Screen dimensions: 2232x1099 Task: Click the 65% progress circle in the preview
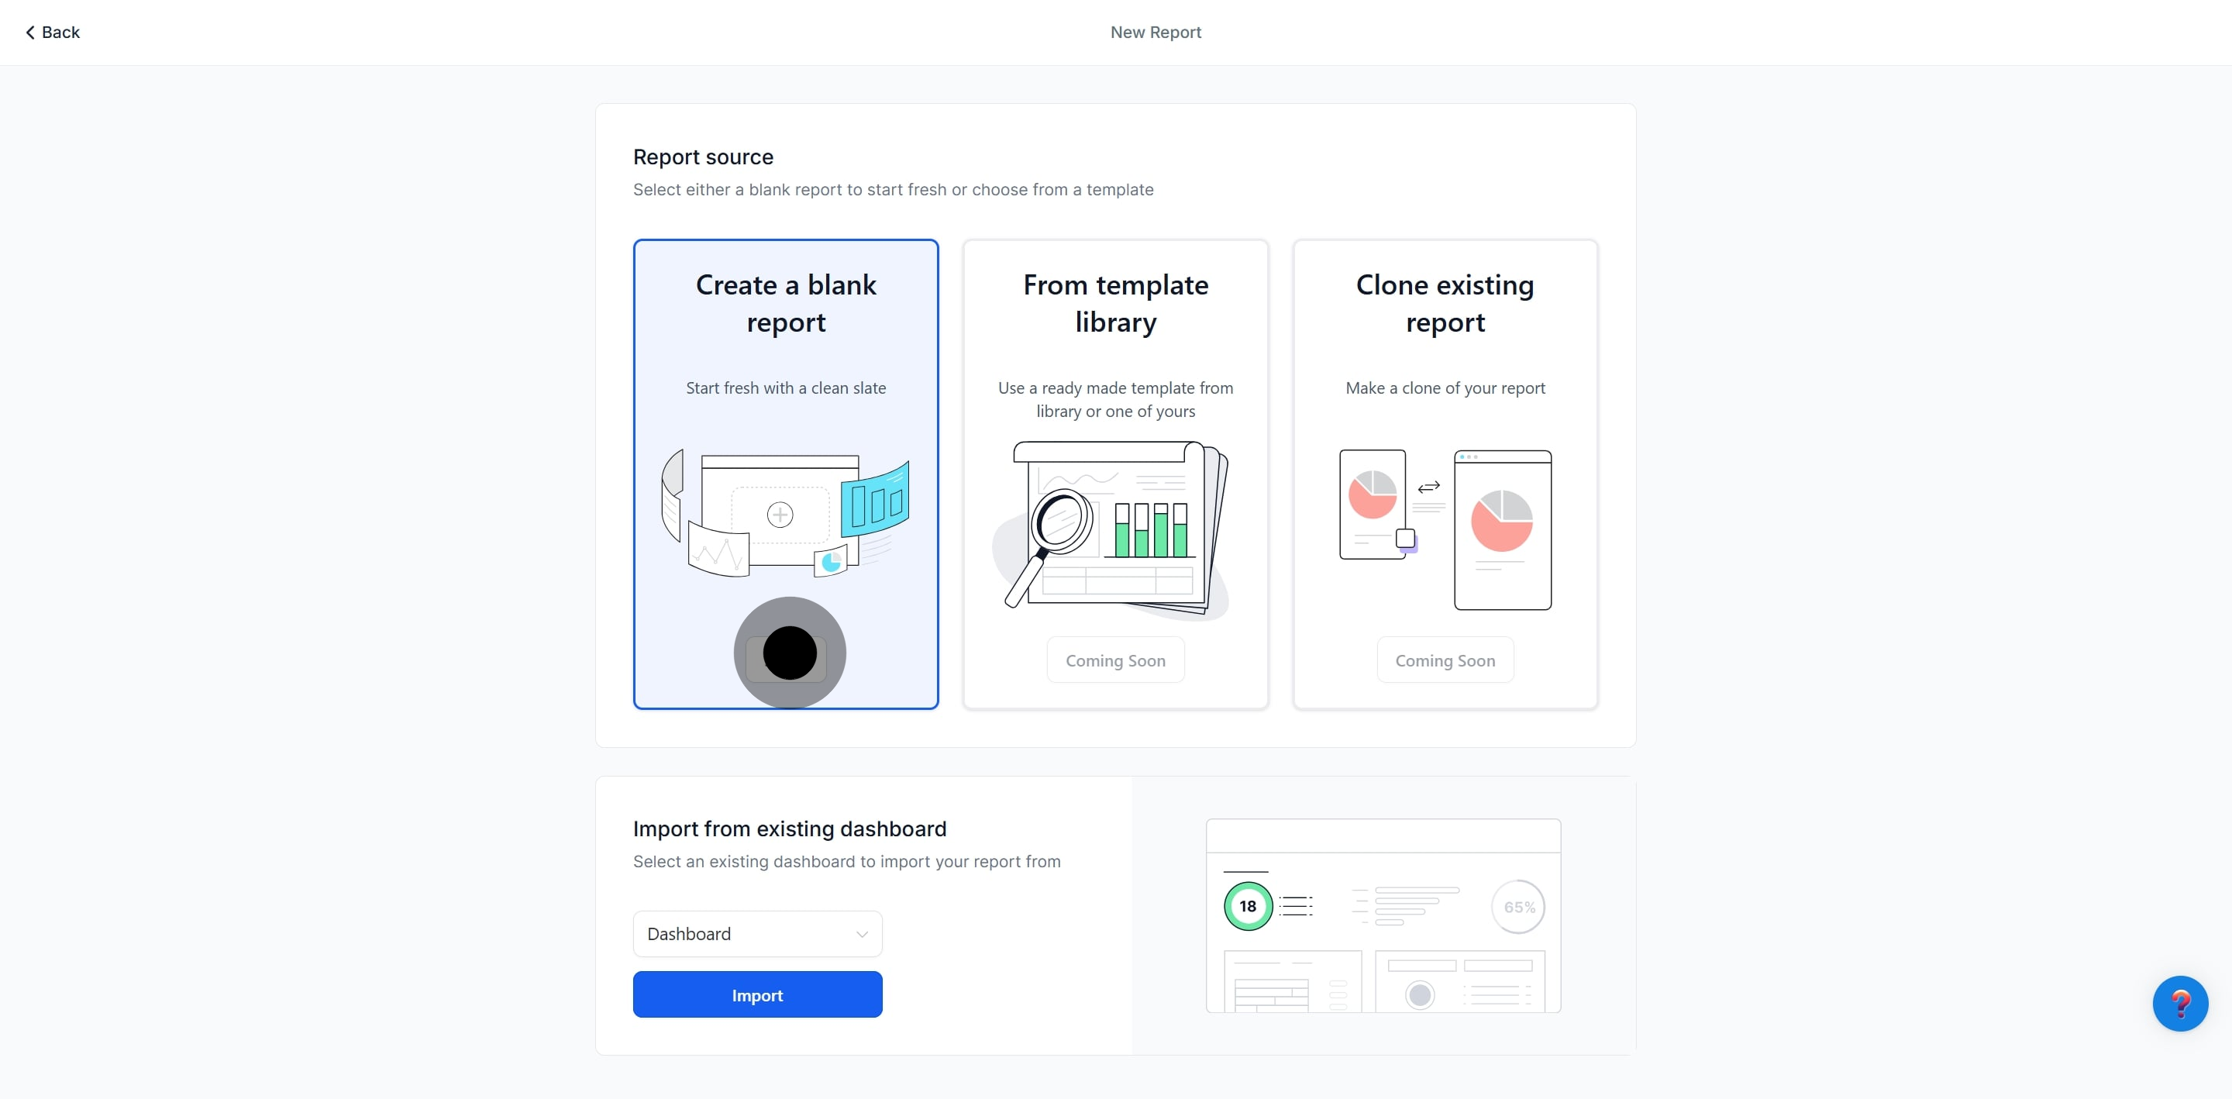(1518, 907)
